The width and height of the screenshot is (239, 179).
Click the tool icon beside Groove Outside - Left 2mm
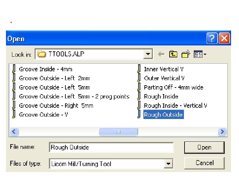14,78
